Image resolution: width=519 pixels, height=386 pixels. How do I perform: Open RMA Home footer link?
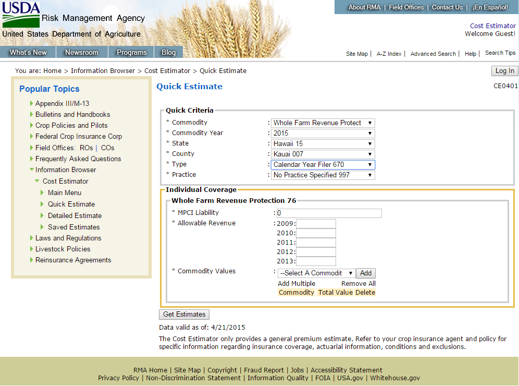tap(150, 370)
